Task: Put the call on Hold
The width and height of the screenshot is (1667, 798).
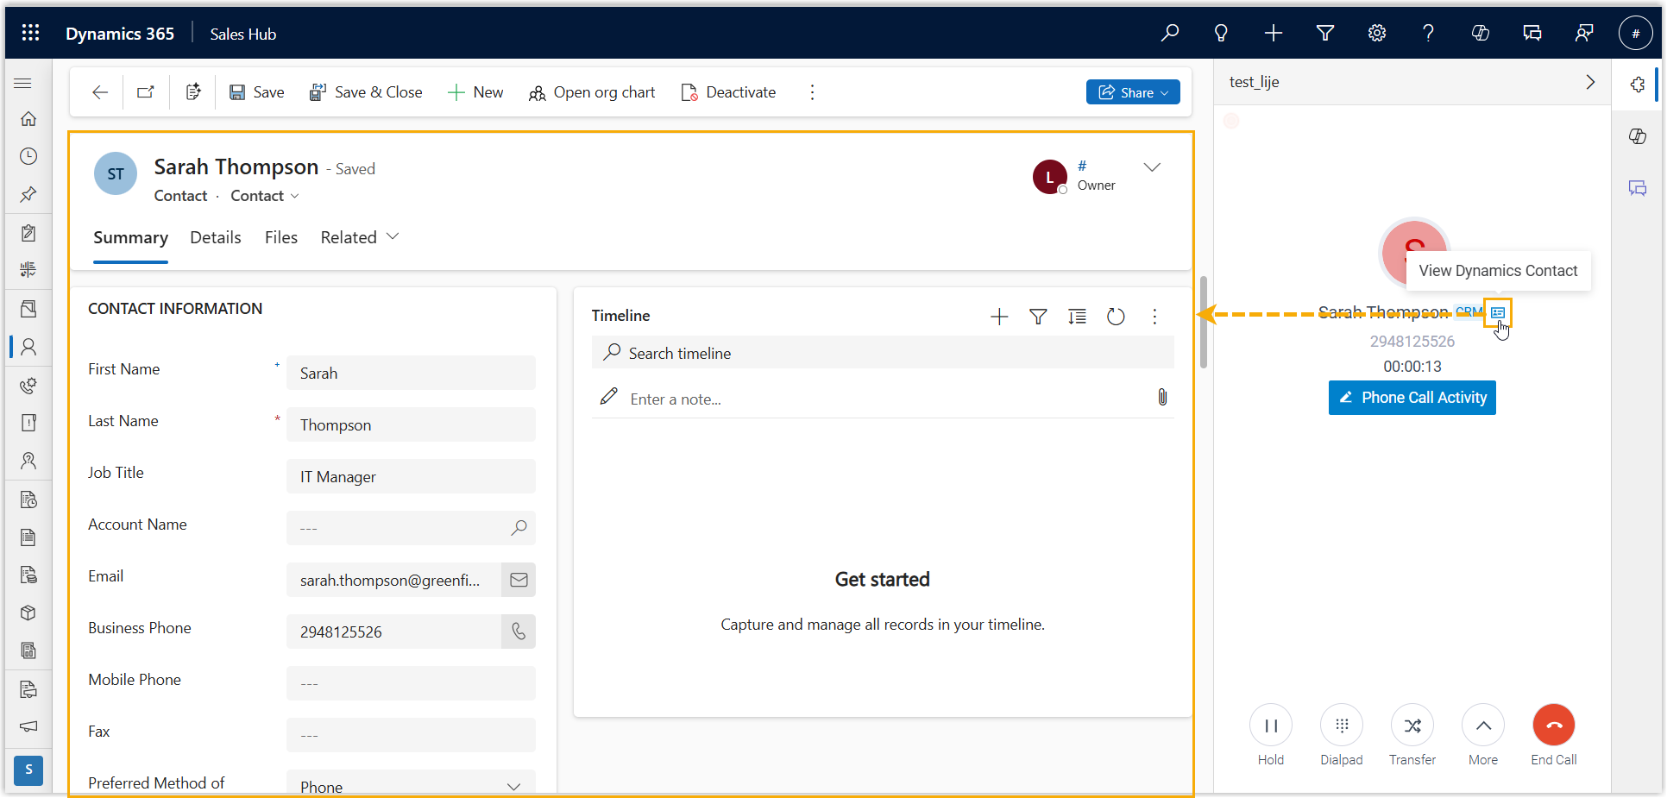Action: click(1270, 726)
